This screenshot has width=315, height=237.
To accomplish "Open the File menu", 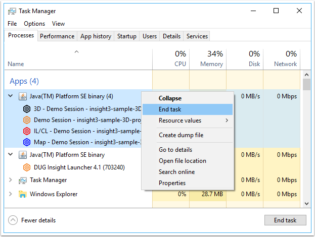I will [12, 24].
